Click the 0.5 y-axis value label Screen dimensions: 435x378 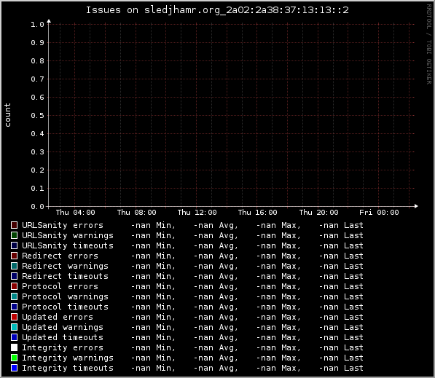point(37,115)
